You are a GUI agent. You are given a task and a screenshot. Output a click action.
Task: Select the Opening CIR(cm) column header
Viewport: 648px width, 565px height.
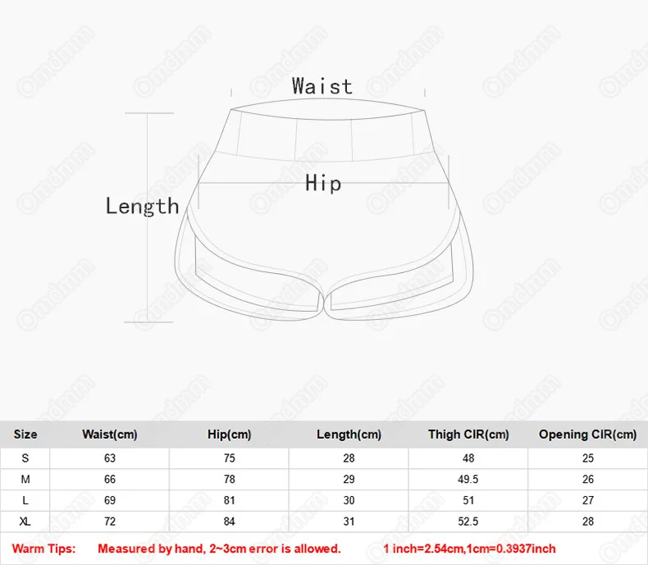[587, 434]
